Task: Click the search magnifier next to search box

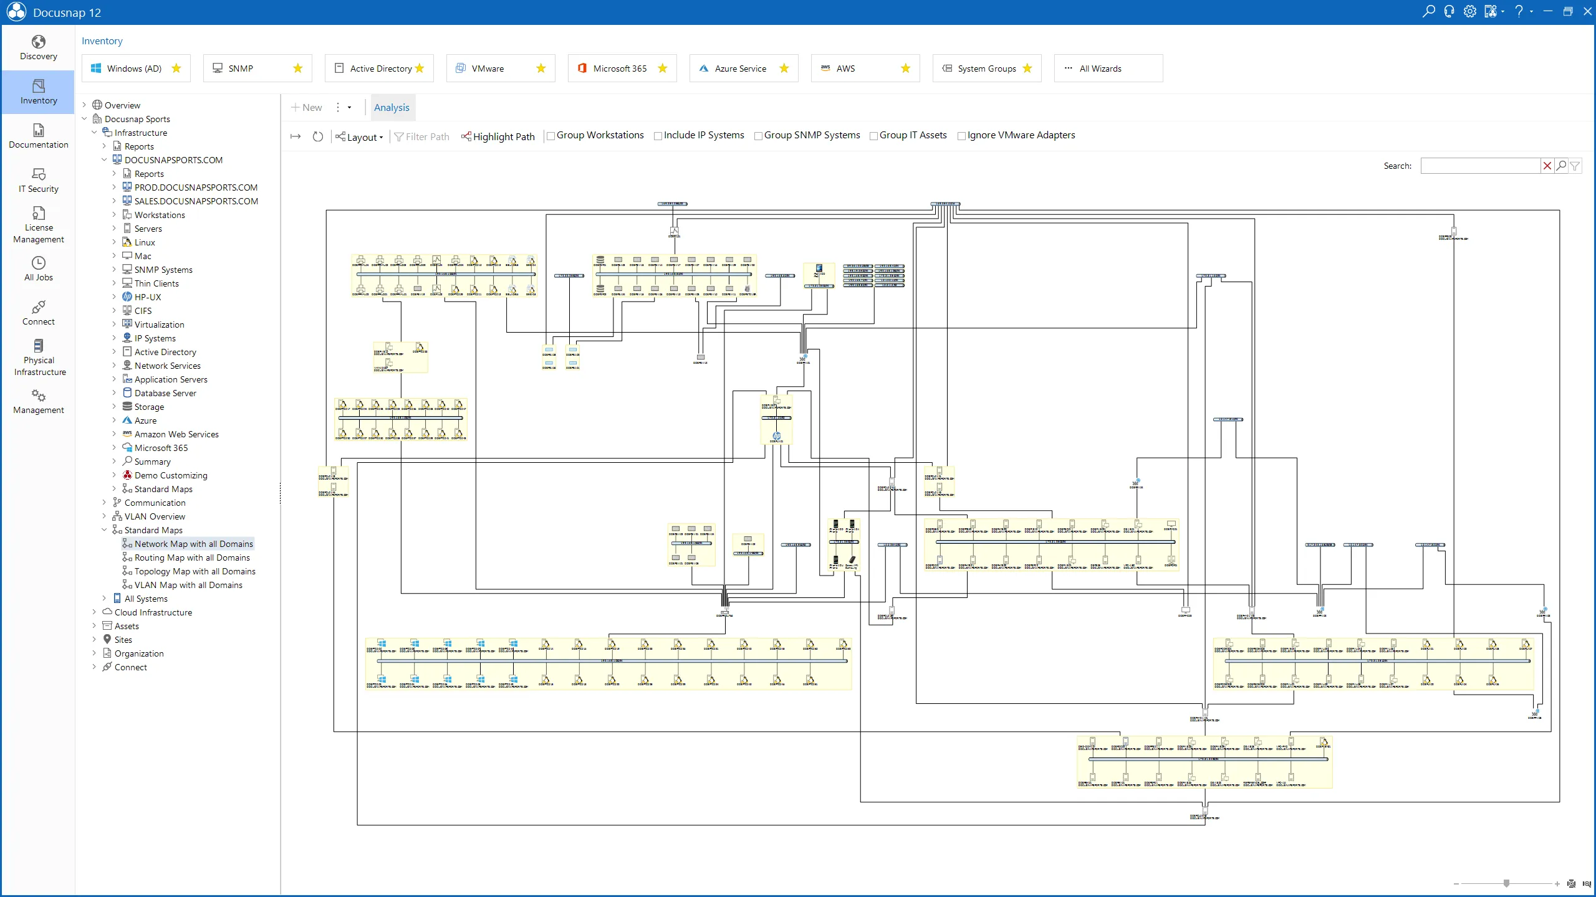Action: (x=1561, y=166)
